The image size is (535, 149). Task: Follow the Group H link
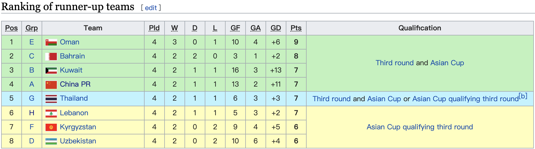tap(32, 113)
